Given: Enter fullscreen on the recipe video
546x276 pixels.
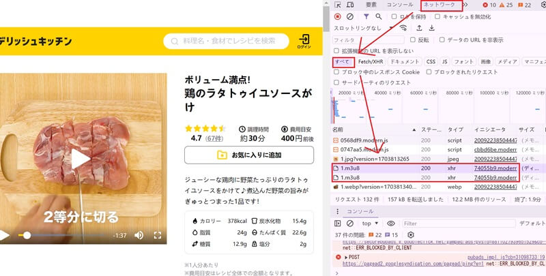Looking at the screenshot, I should click(158, 235).
